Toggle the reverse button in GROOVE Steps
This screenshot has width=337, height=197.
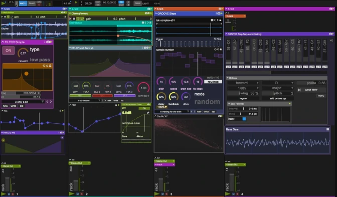pyautogui.click(x=213, y=82)
